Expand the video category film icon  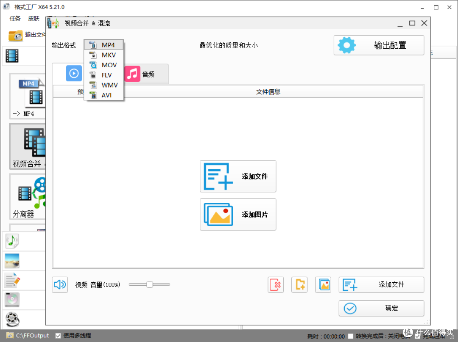[12, 56]
